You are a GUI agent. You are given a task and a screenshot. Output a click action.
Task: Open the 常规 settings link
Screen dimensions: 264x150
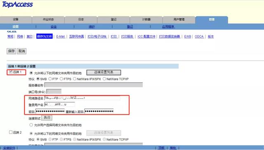pyautogui.click(x=10, y=37)
